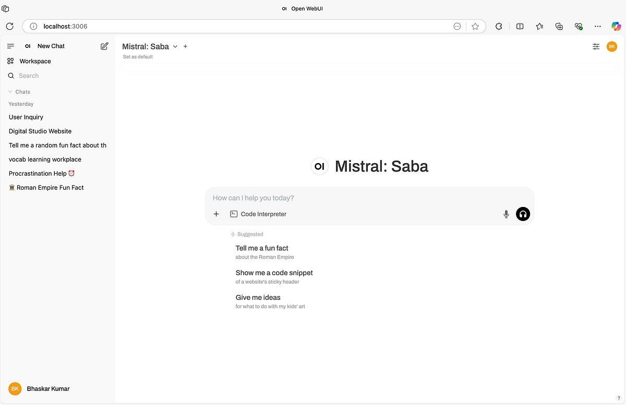Image resolution: width=626 pixels, height=405 pixels.
Task: Open a New Chat in Open WebUI
Action: pyautogui.click(x=51, y=46)
